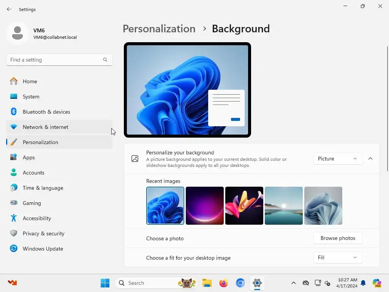Click the Find a setting search field
This screenshot has width=389, height=292.
point(59,60)
